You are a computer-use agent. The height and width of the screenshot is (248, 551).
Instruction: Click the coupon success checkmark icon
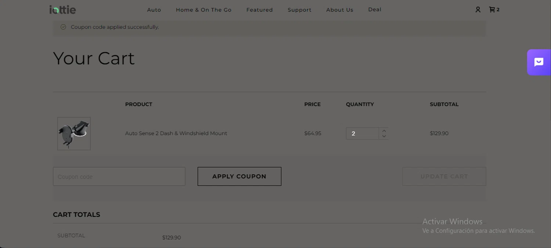[x=63, y=27]
